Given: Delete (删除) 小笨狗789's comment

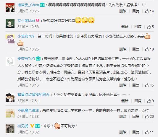Looking at the screenshot, I should [123, 49].
